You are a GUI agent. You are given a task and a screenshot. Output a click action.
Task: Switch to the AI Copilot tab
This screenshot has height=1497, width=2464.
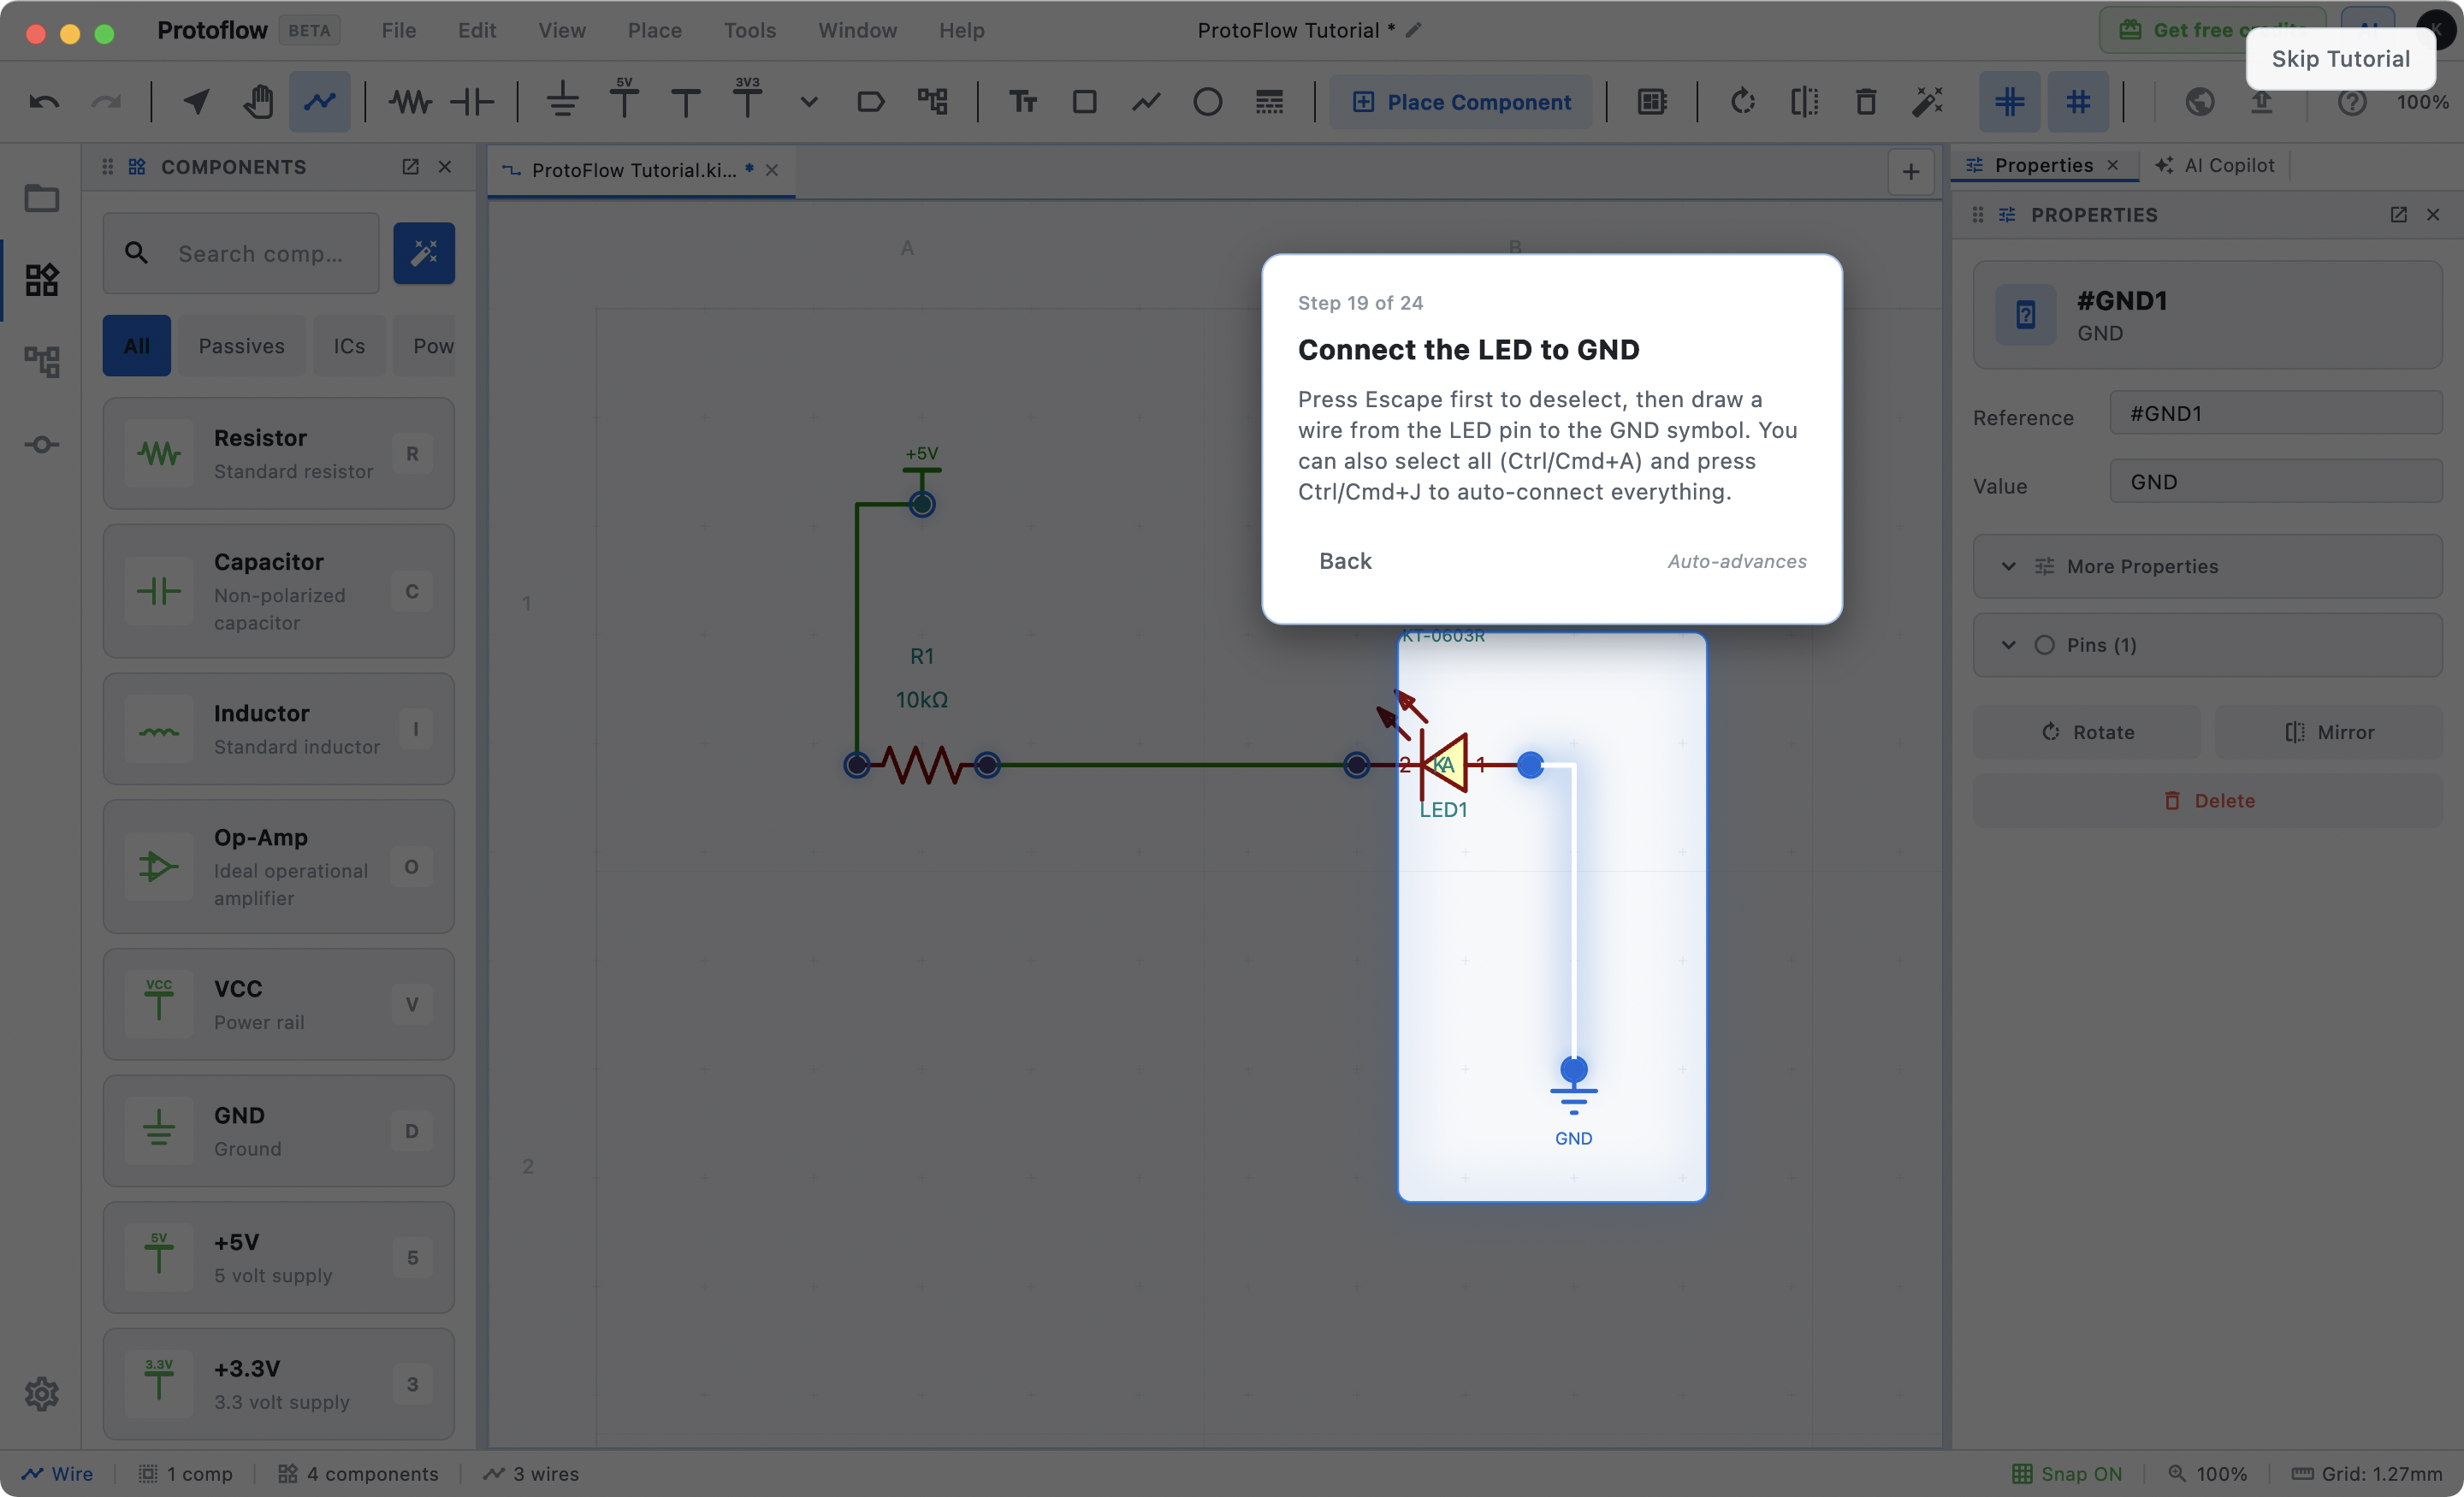click(2215, 165)
